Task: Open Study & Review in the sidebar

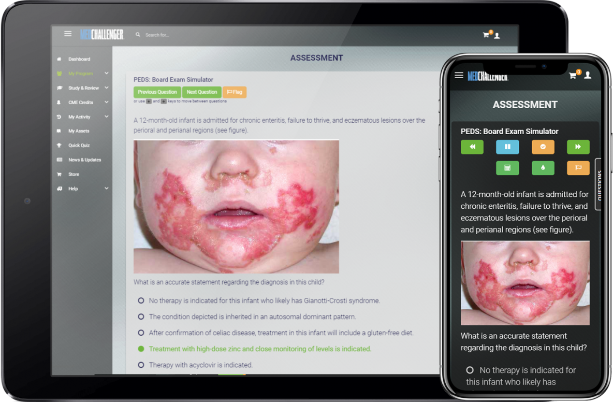Action: coord(83,88)
